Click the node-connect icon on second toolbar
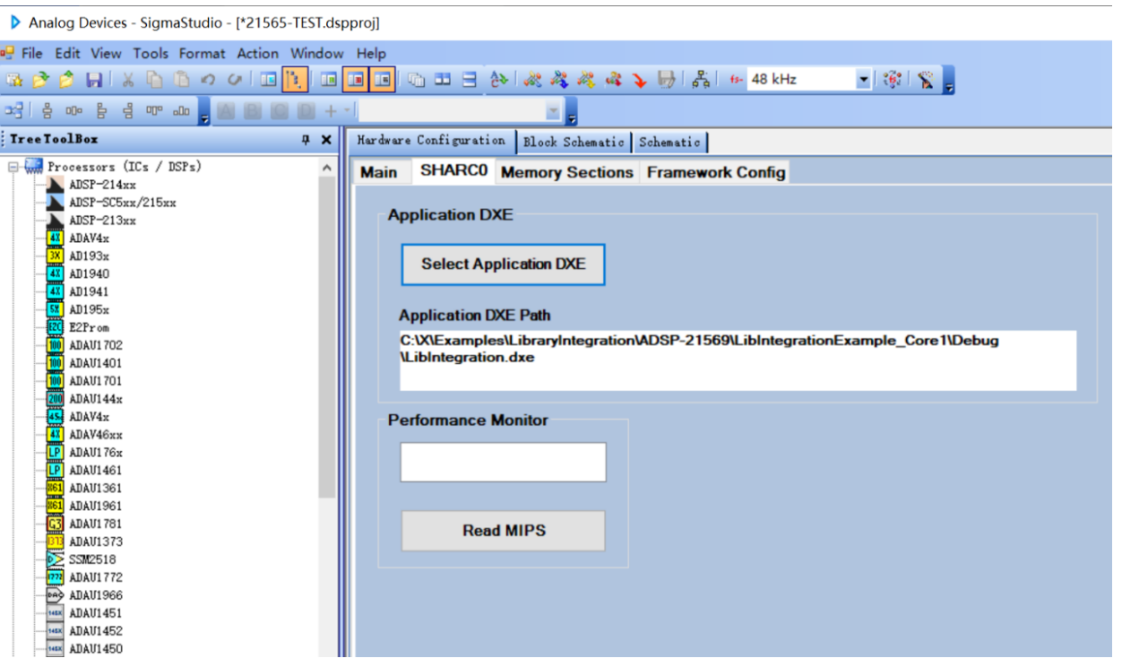This screenshot has height=667, width=1122. tap(13, 110)
